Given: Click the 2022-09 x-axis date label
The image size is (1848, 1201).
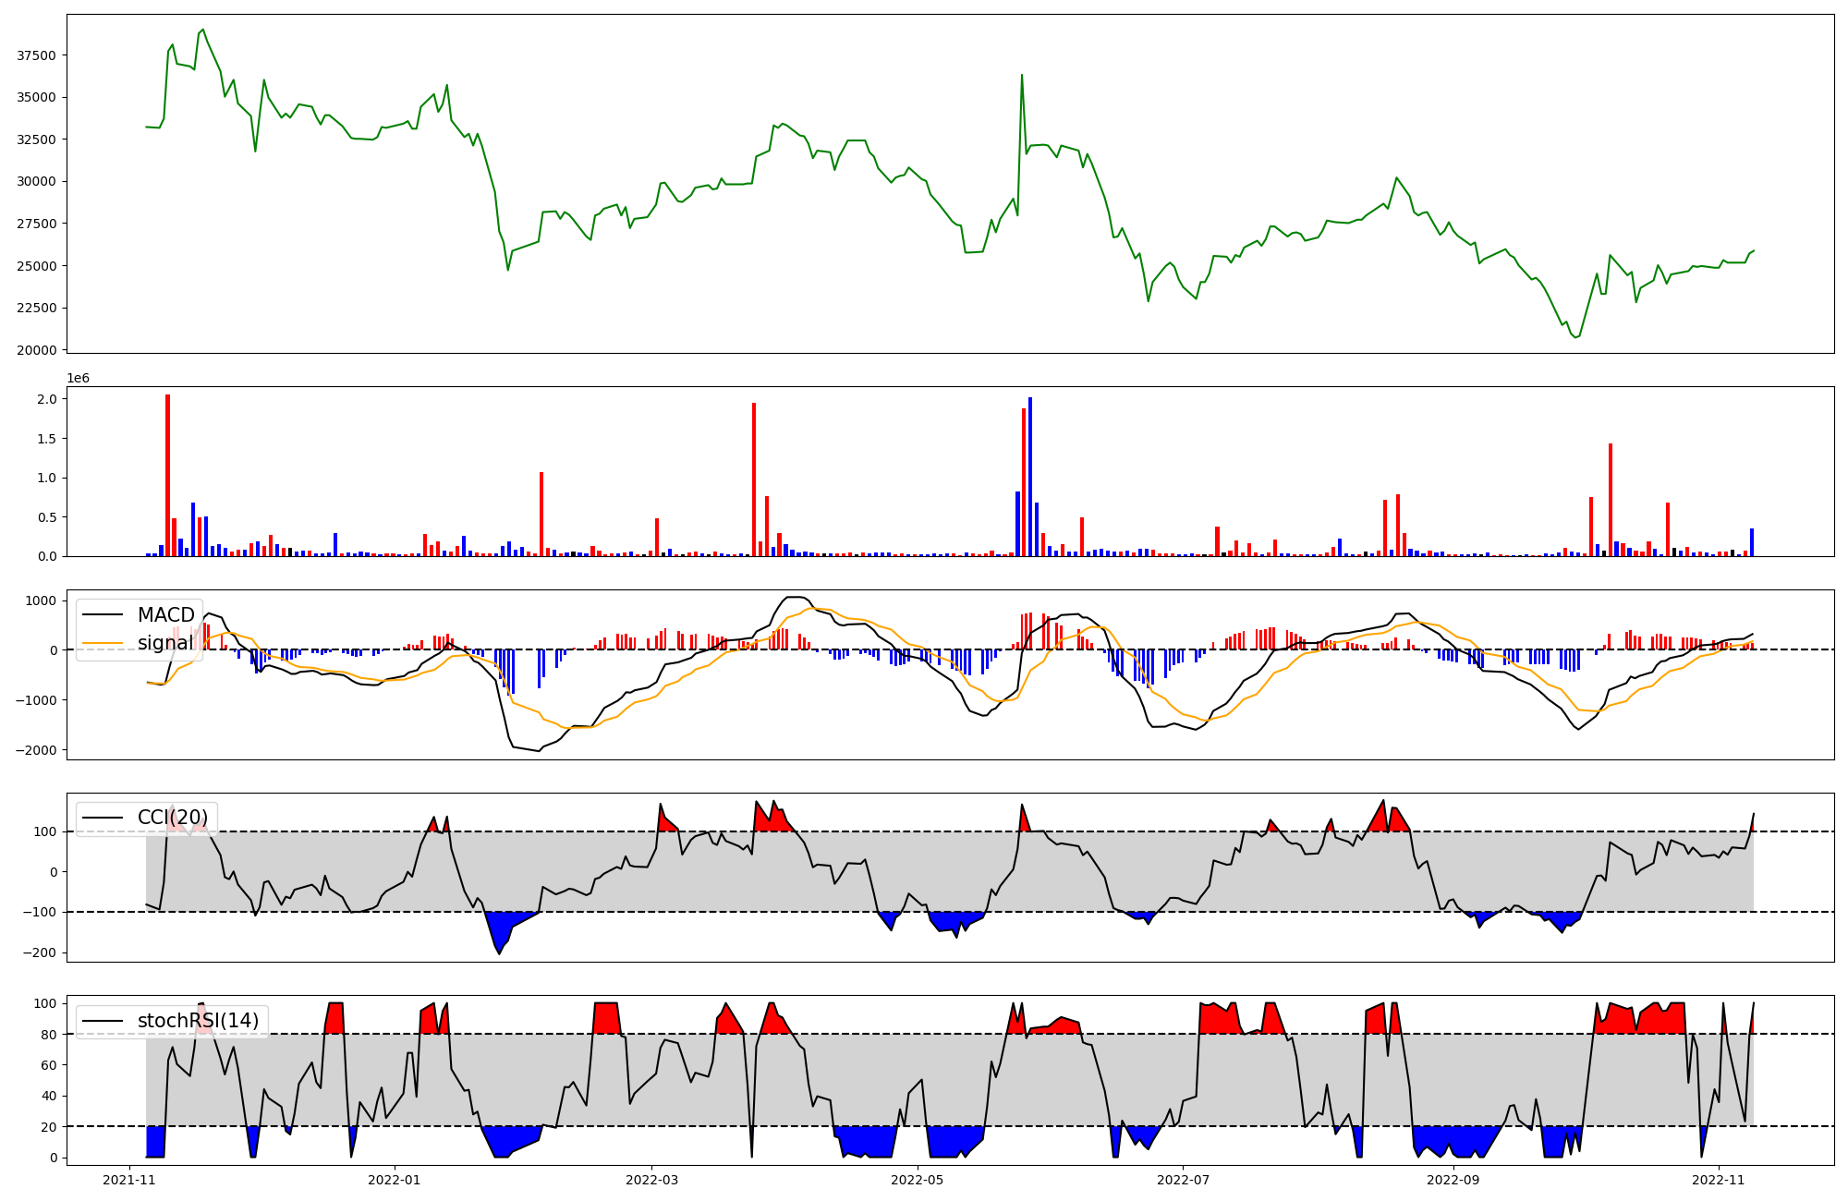Looking at the screenshot, I should click(1453, 1180).
